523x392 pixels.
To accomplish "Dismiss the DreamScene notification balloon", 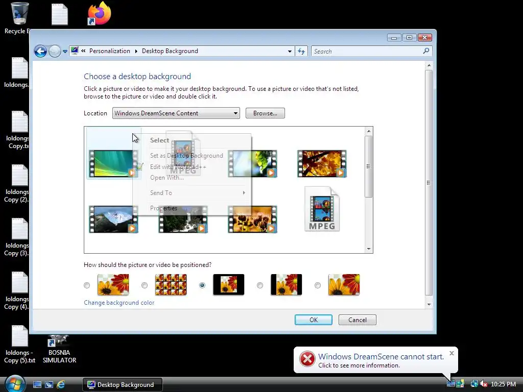I will click(451, 353).
